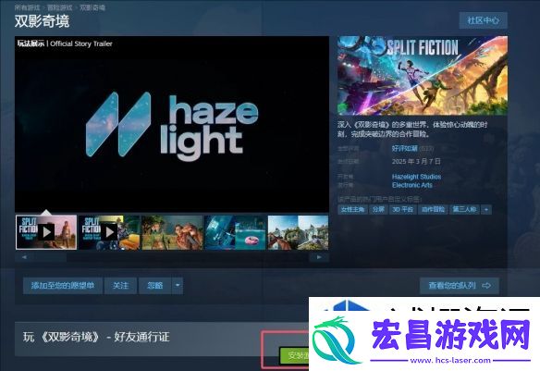540x371 pixels.
Task: Open the screenshot of two characters in the forest
Action: tap(172, 232)
